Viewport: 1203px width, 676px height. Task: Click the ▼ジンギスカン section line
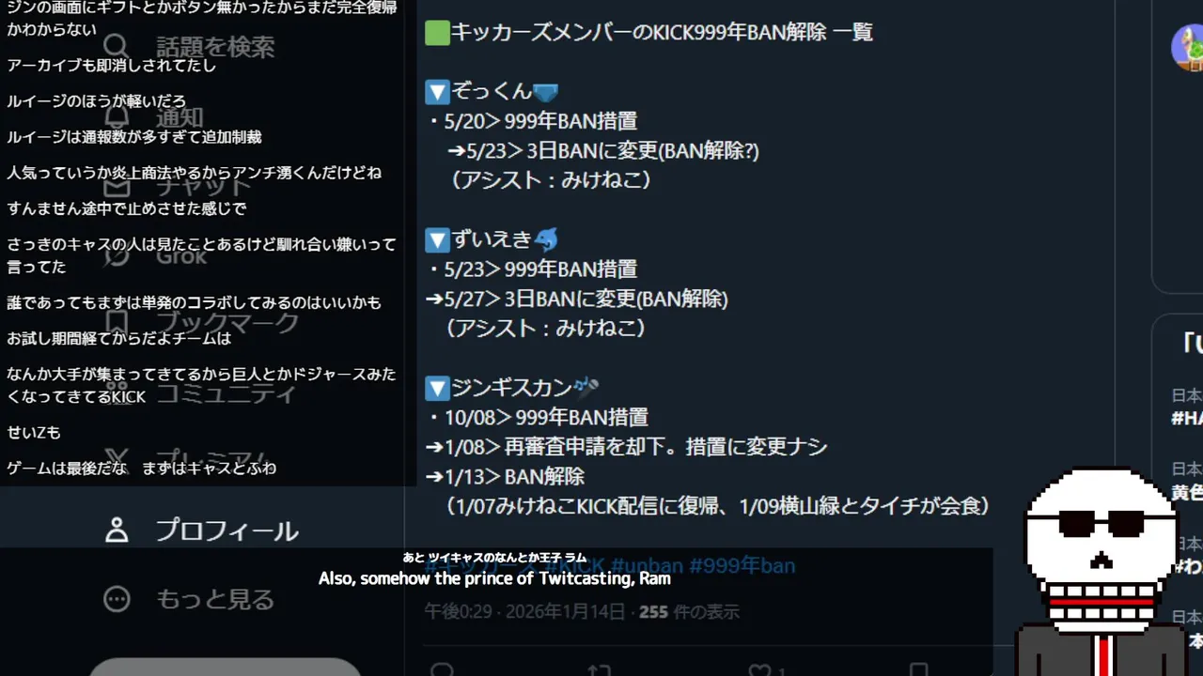(512, 387)
